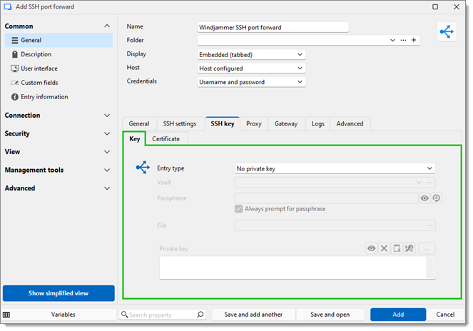The width and height of the screenshot is (473, 331).
Task: Click the key generator icon for Private key
Action: pyautogui.click(x=409, y=248)
